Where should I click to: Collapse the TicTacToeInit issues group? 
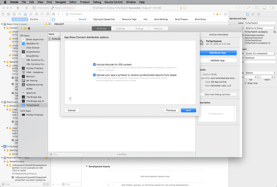click(2, 147)
